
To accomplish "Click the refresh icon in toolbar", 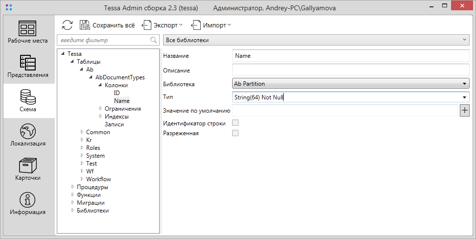I will [67, 25].
